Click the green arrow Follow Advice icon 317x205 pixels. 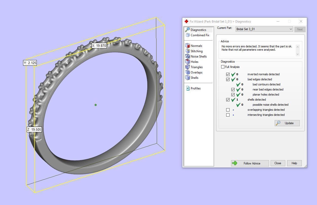(235, 163)
